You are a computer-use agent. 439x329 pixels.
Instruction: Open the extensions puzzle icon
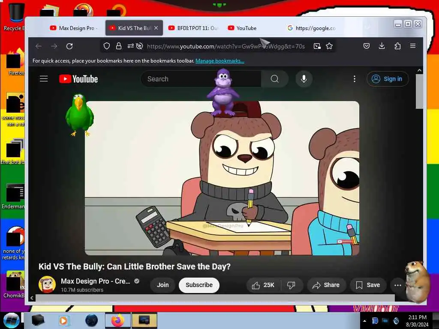click(397, 46)
